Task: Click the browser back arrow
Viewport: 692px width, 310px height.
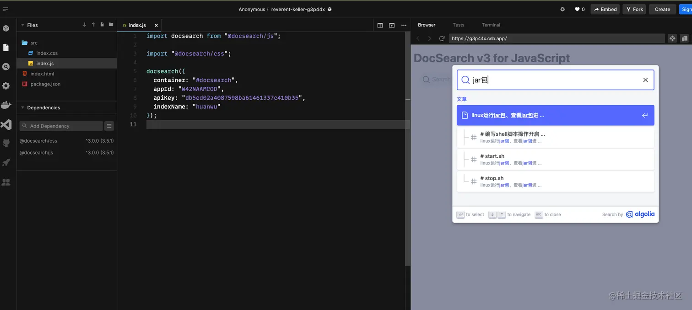Action: 418,38
